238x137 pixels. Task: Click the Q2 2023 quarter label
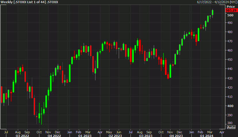pyautogui.click(x=115, y=136)
